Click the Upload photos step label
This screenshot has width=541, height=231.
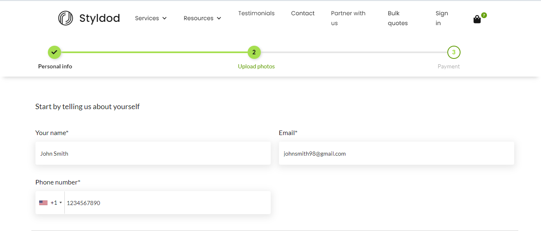tap(256, 66)
